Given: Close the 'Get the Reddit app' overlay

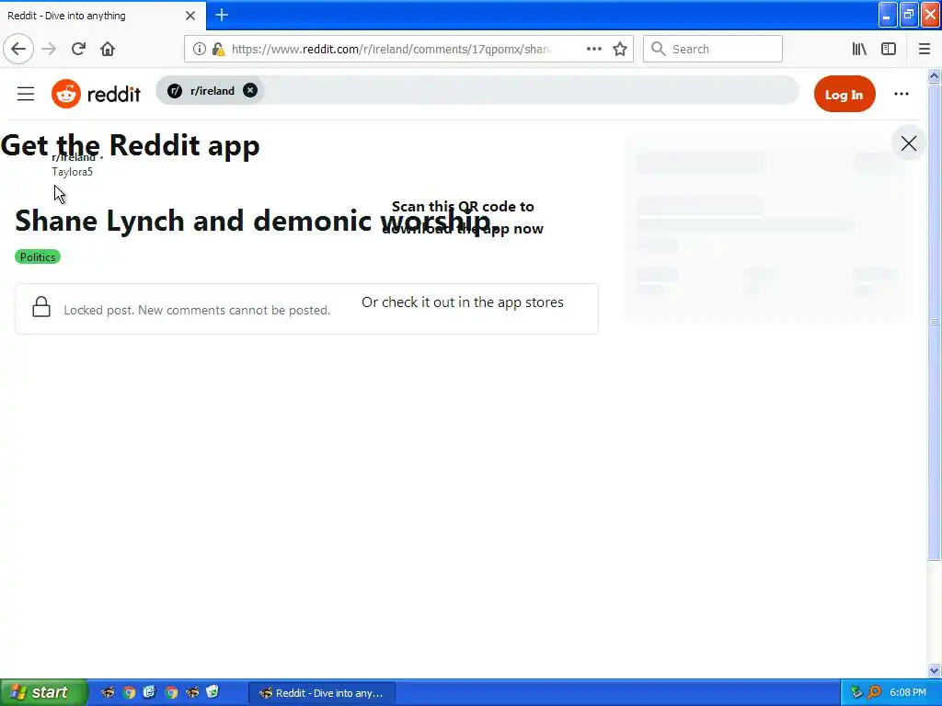Looking at the screenshot, I should point(908,143).
